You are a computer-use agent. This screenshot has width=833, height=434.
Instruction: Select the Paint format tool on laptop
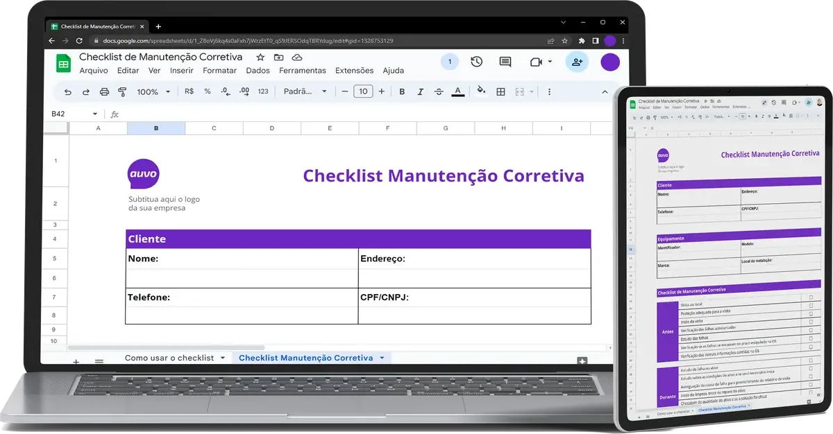coord(122,92)
